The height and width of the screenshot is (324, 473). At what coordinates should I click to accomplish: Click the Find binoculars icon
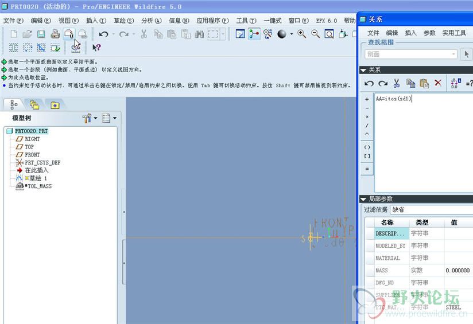point(199,34)
